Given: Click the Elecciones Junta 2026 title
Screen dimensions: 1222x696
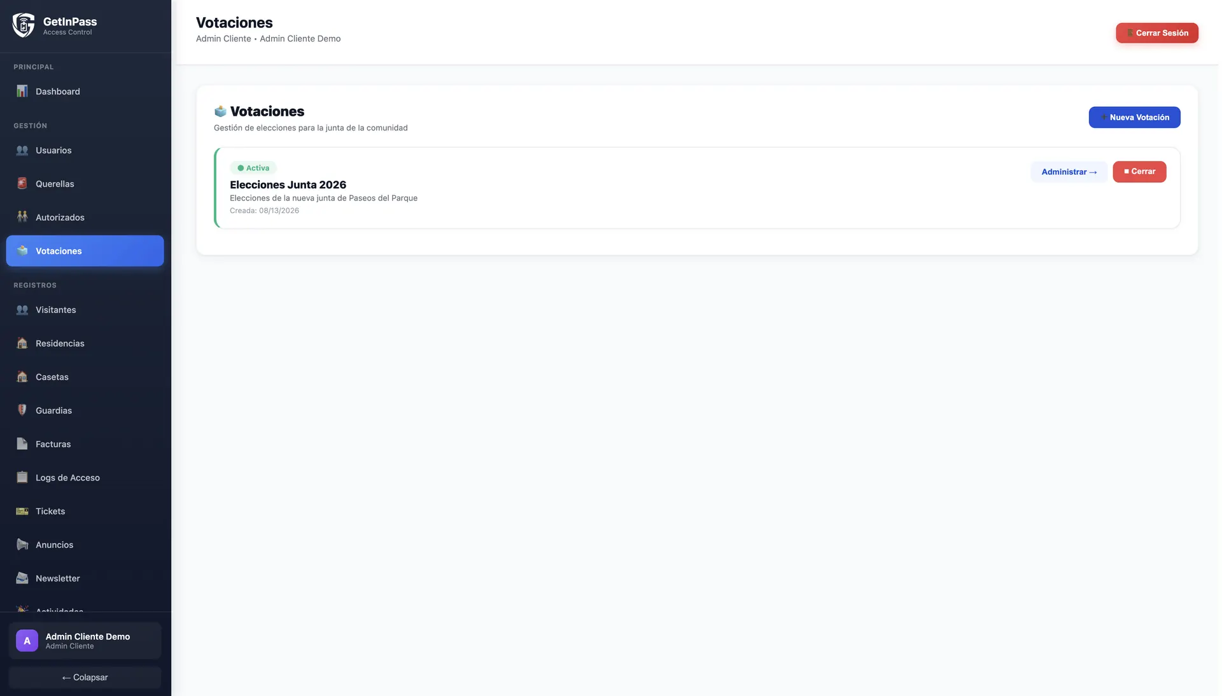Looking at the screenshot, I should coord(288,184).
